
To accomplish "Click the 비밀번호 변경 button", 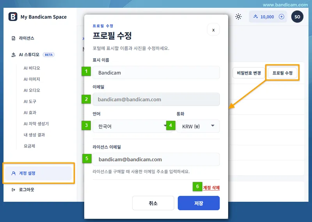I will [249, 73].
